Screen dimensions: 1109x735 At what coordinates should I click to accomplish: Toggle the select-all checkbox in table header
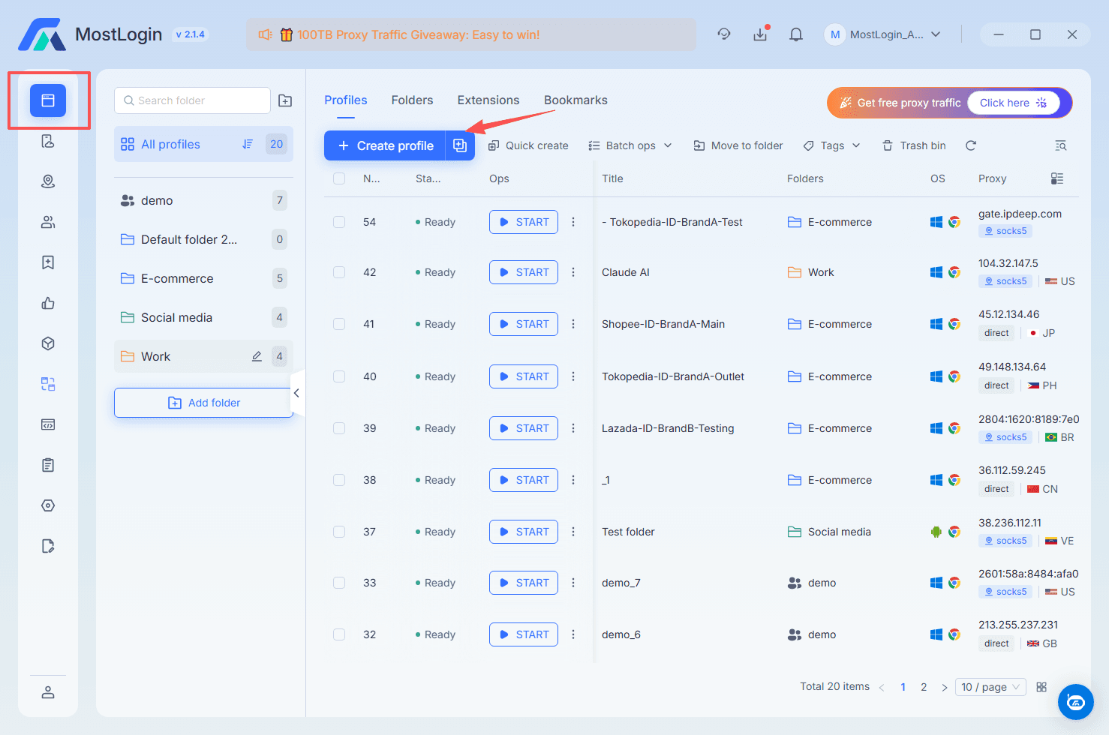tap(339, 178)
